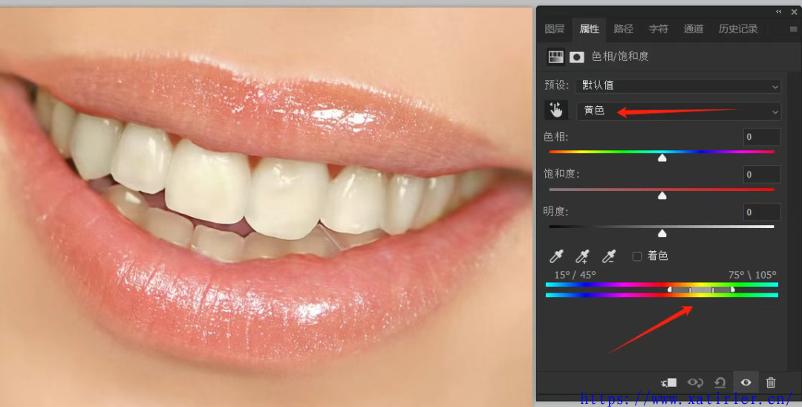Screen dimensions: 802x407
Task: Open the 黄色 color channel dropdown
Action: 679,111
